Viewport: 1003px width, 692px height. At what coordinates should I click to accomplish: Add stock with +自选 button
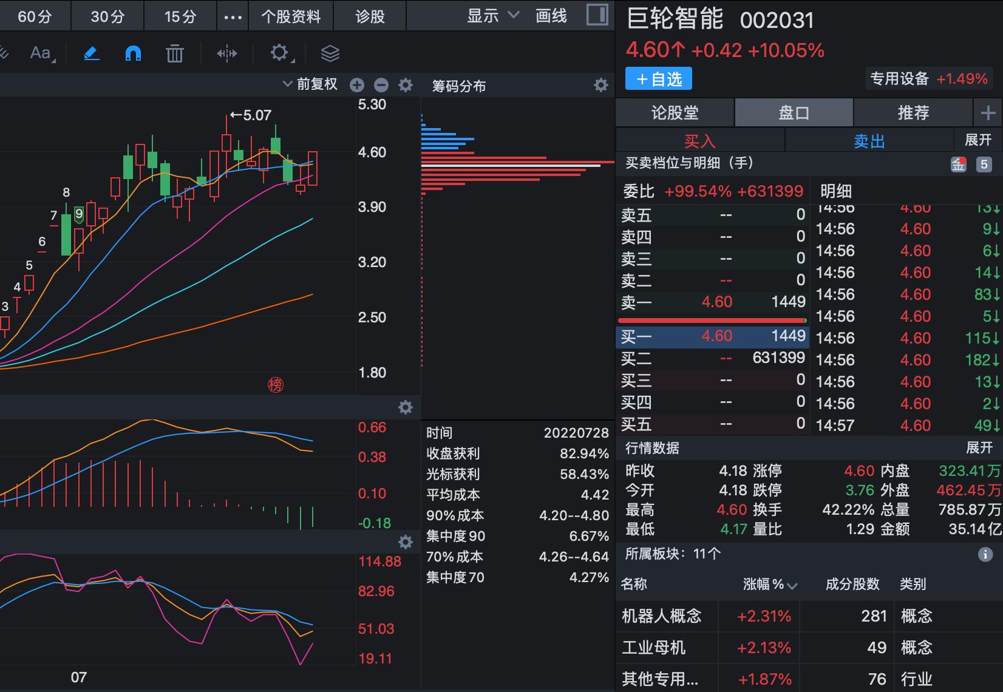point(659,79)
